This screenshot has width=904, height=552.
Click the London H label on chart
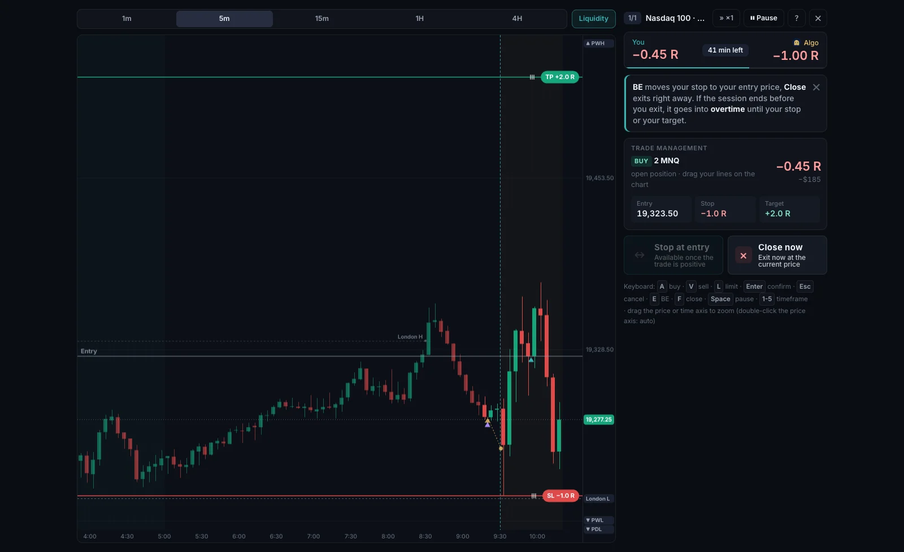tap(410, 337)
